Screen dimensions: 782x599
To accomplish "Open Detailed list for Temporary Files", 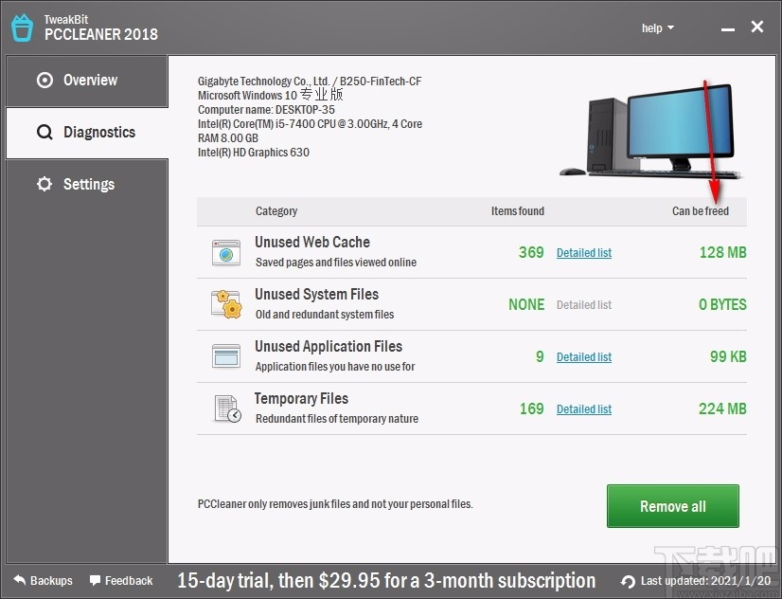I will 583,409.
